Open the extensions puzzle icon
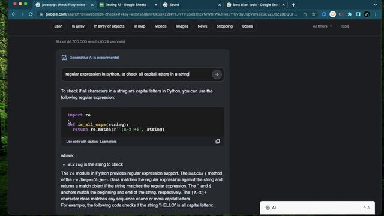 point(350,14)
